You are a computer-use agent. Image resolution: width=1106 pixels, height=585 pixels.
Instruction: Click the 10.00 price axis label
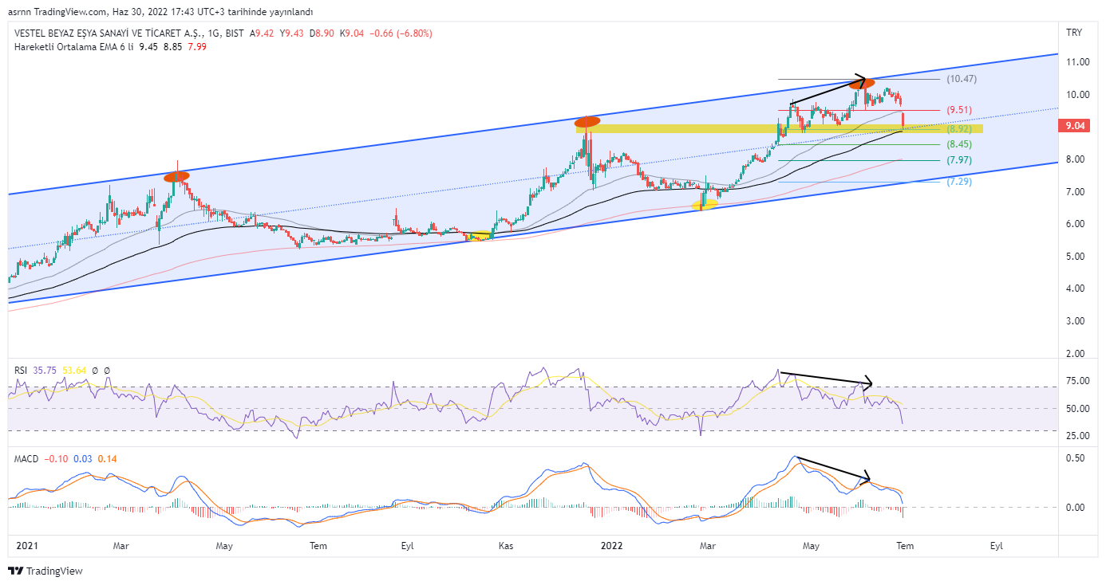[1076, 95]
